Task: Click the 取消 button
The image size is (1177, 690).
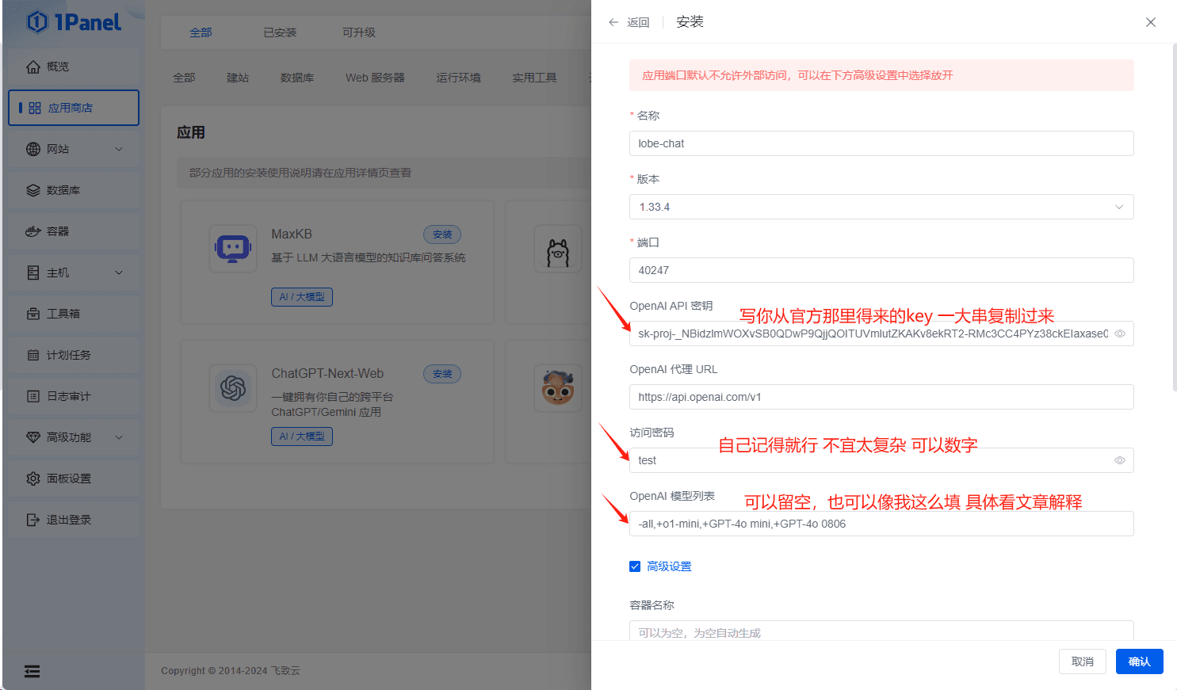Action: pos(1082,661)
